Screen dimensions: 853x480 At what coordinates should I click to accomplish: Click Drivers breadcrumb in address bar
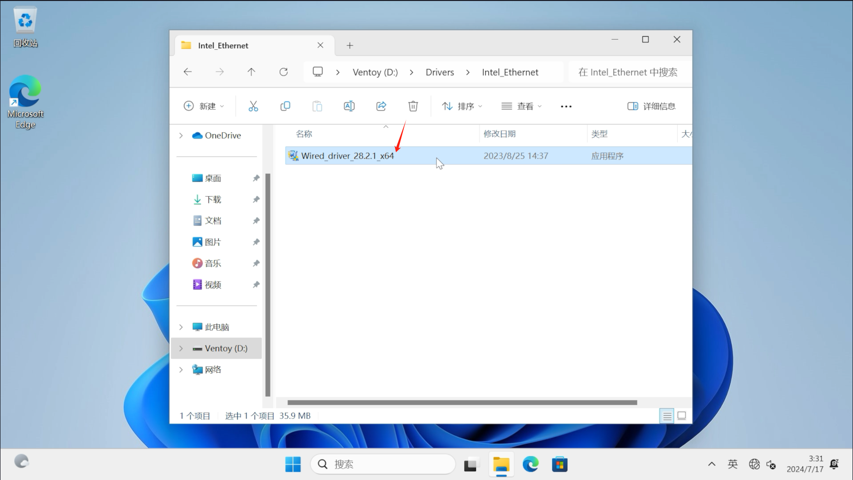[439, 72]
